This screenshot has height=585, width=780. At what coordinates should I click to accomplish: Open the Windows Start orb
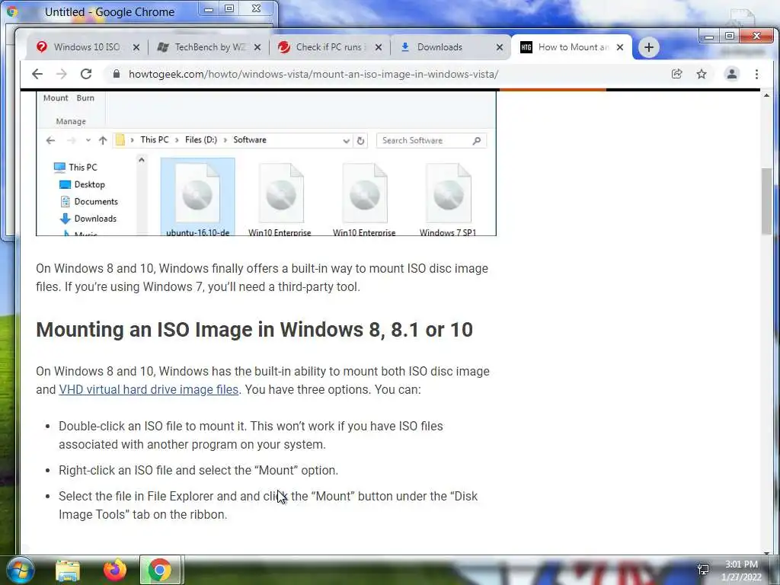point(20,571)
